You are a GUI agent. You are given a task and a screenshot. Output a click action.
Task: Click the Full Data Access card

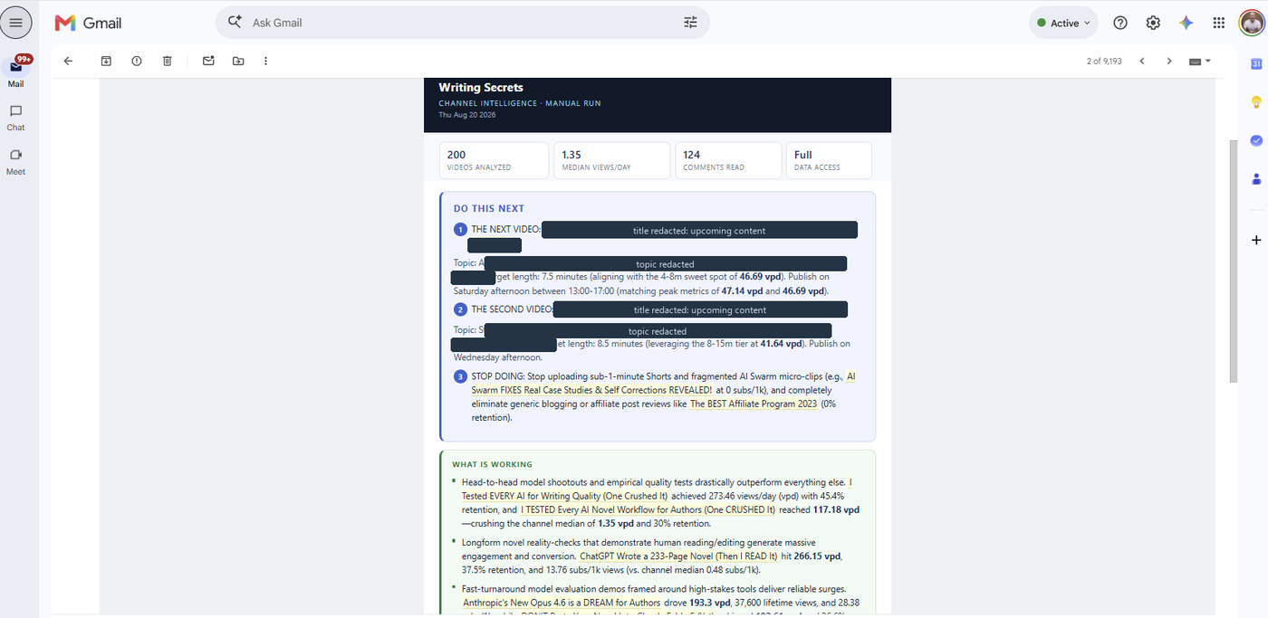click(x=829, y=160)
